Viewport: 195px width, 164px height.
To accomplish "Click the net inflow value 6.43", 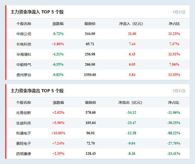I will [132, 54].
